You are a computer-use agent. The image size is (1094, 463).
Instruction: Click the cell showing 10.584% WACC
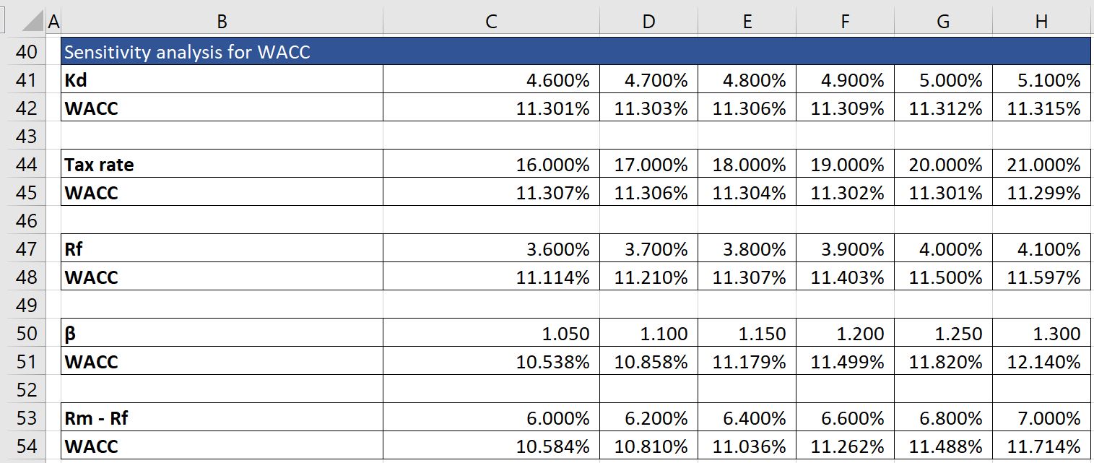[491, 446]
